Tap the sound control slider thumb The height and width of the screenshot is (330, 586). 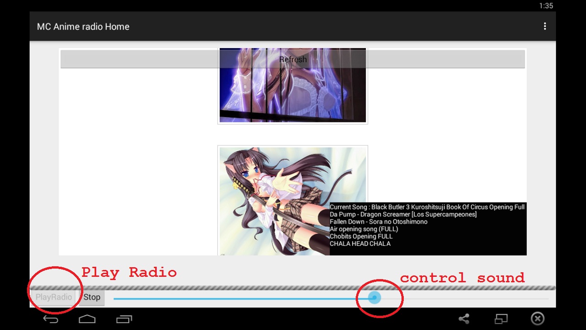coord(374,297)
